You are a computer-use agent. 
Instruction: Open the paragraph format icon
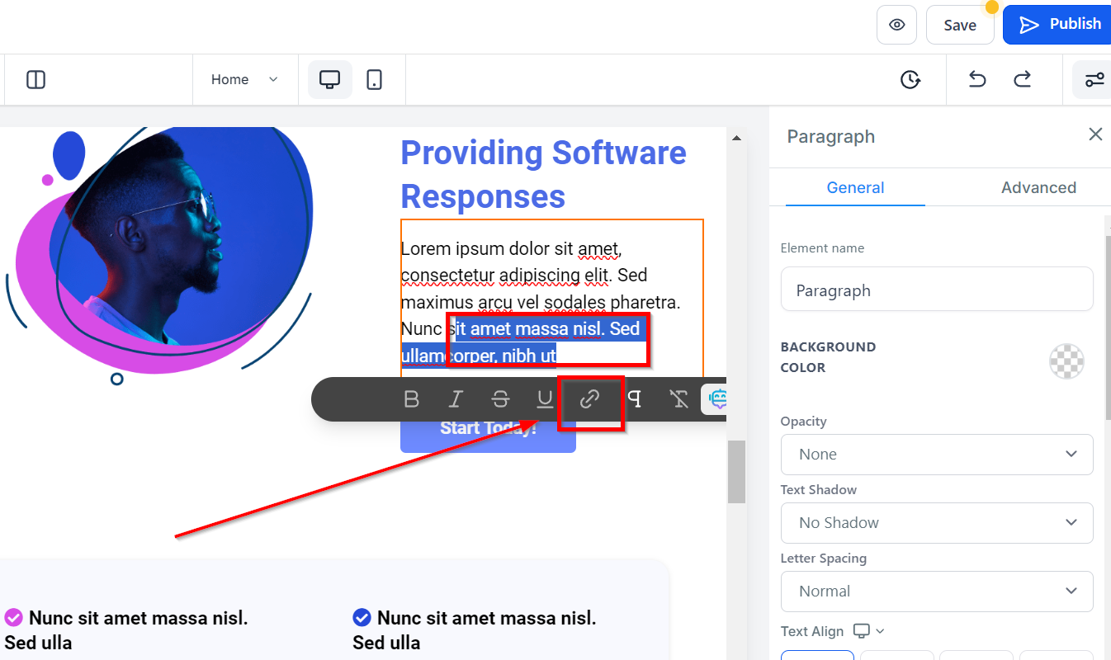pyautogui.click(x=635, y=399)
